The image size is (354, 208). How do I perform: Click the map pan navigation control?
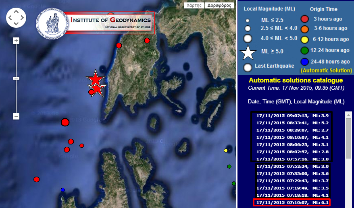coord(16,17)
